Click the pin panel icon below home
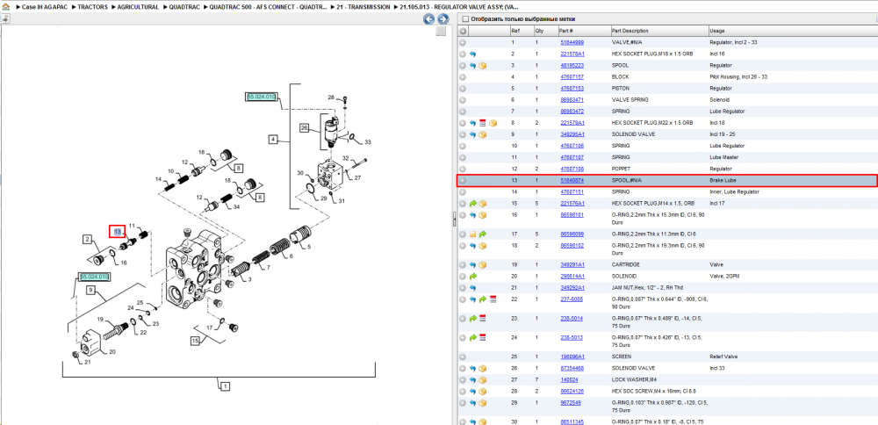Viewport: 878px width, 425px height. 4,19
